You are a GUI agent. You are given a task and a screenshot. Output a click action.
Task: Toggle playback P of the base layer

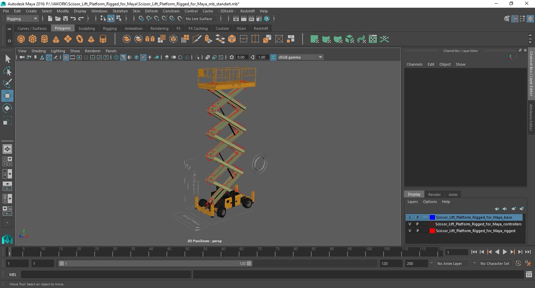417,217
